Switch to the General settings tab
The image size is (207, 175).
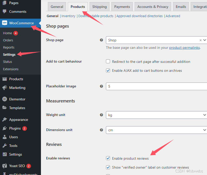[57, 7]
